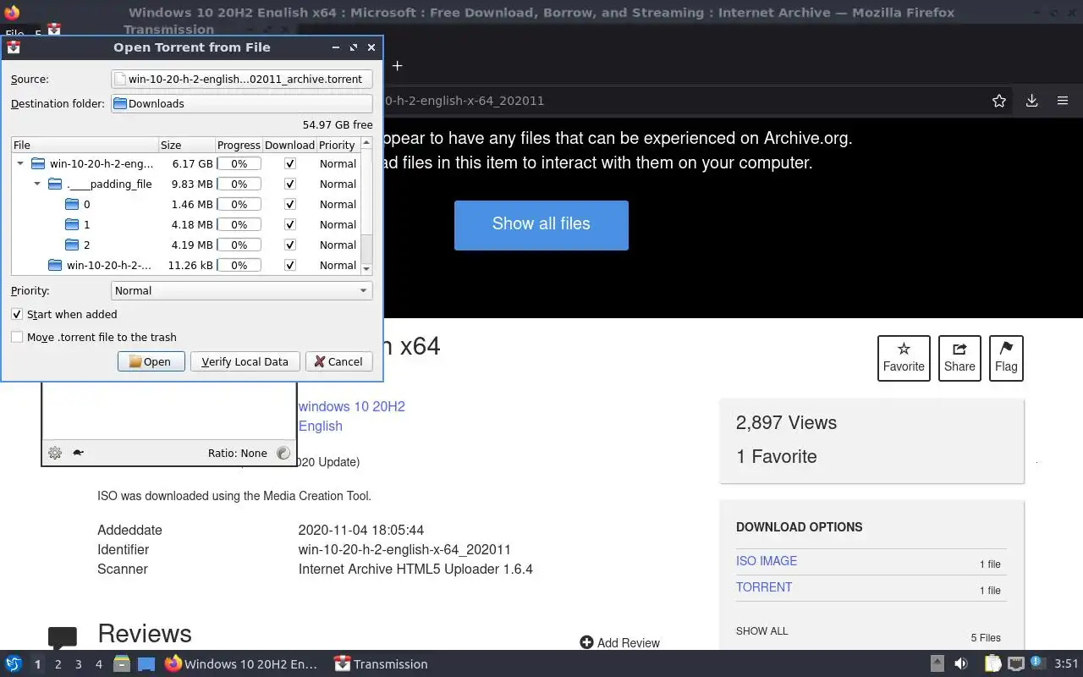
Task: Switch to workspace 4
Action: 99,664
